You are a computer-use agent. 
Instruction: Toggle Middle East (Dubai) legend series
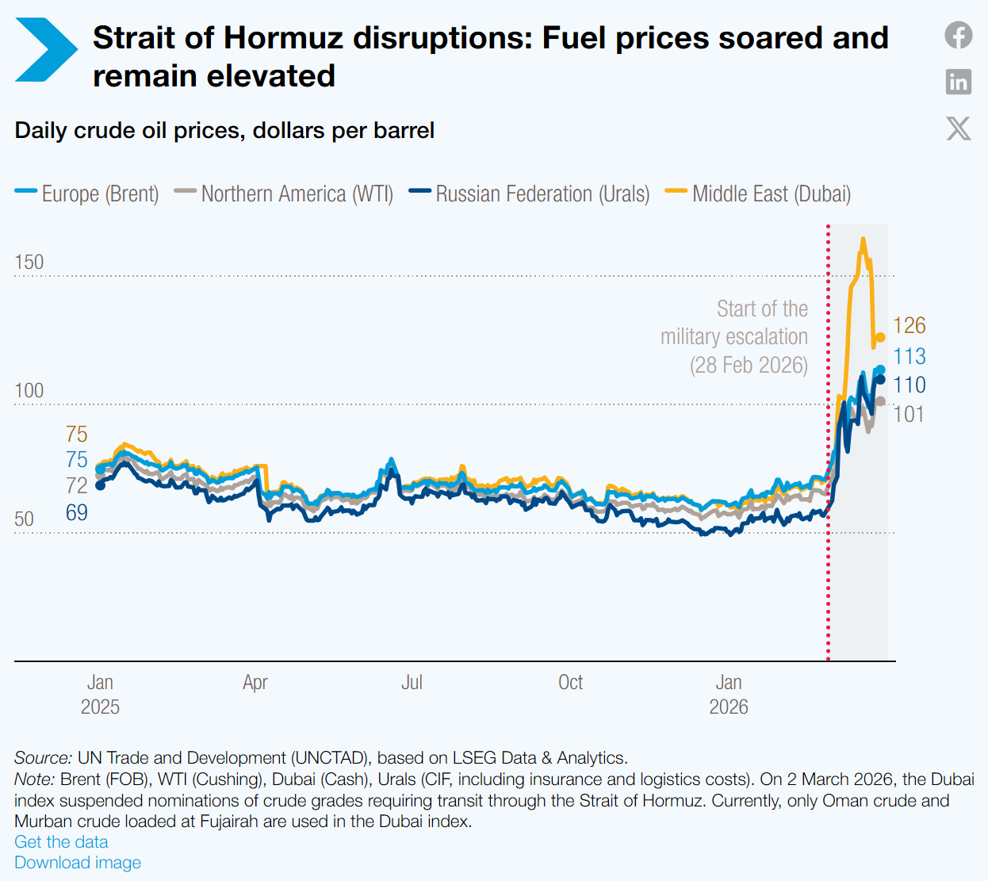pos(758,193)
